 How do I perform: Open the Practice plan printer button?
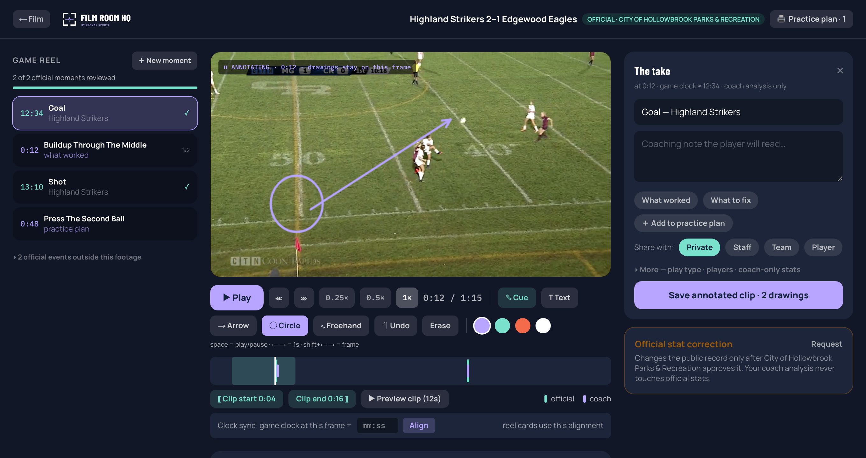pyautogui.click(x=811, y=19)
